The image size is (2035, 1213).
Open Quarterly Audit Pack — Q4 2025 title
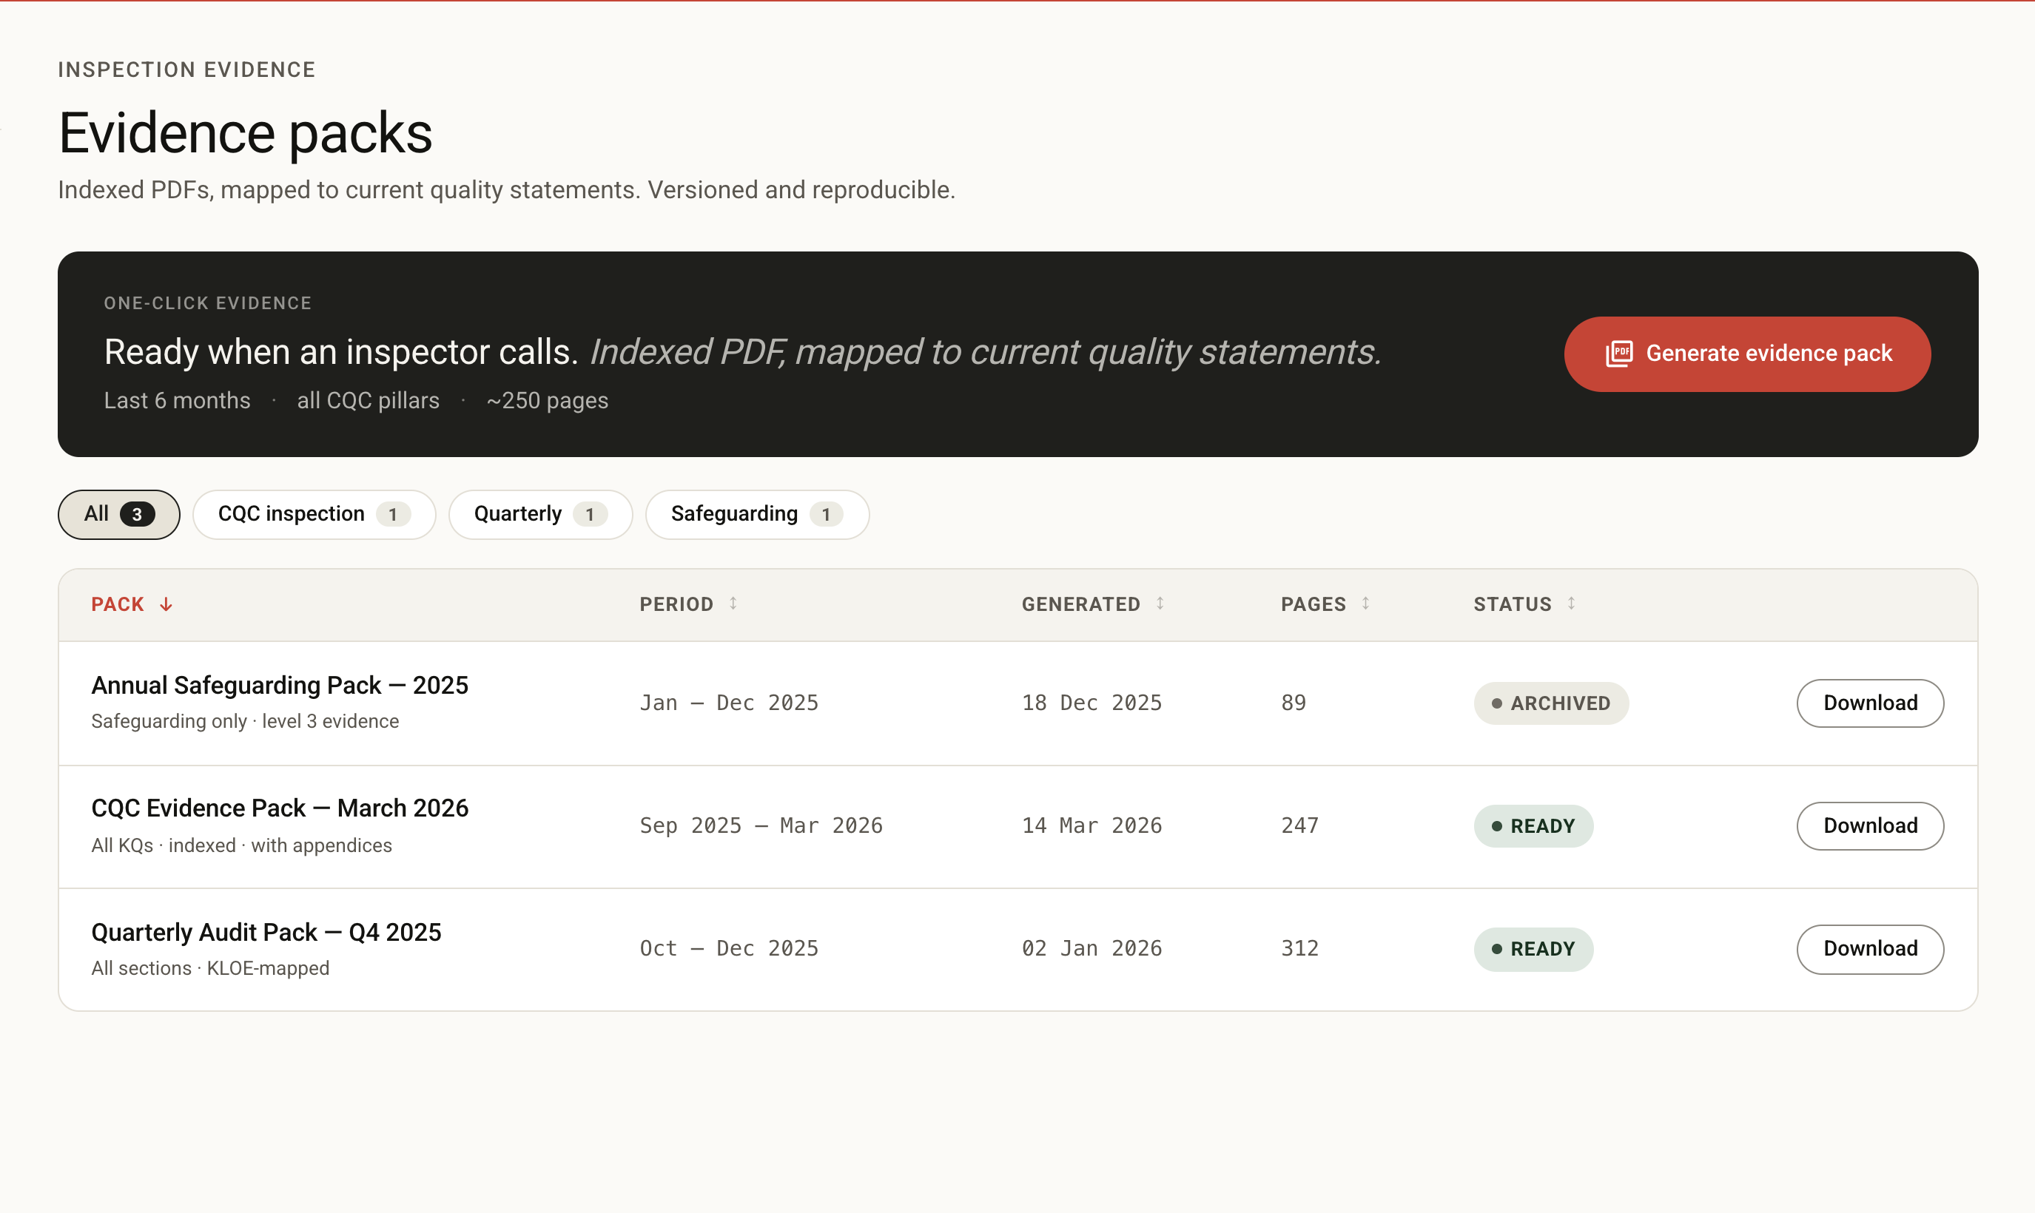pyautogui.click(x=266, y=932)
